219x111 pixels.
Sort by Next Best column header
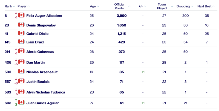pyautogui.click(x=204, y=6)
